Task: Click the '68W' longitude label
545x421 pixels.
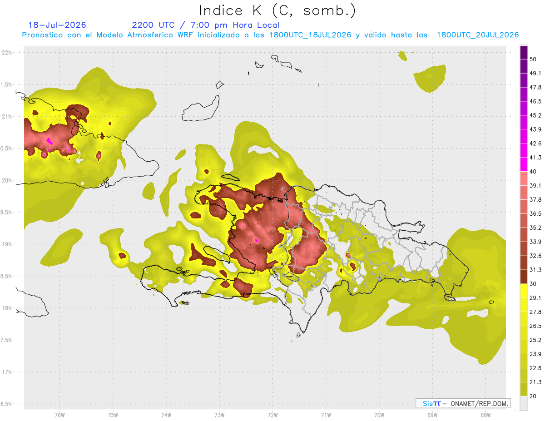Action: [486, 415]
